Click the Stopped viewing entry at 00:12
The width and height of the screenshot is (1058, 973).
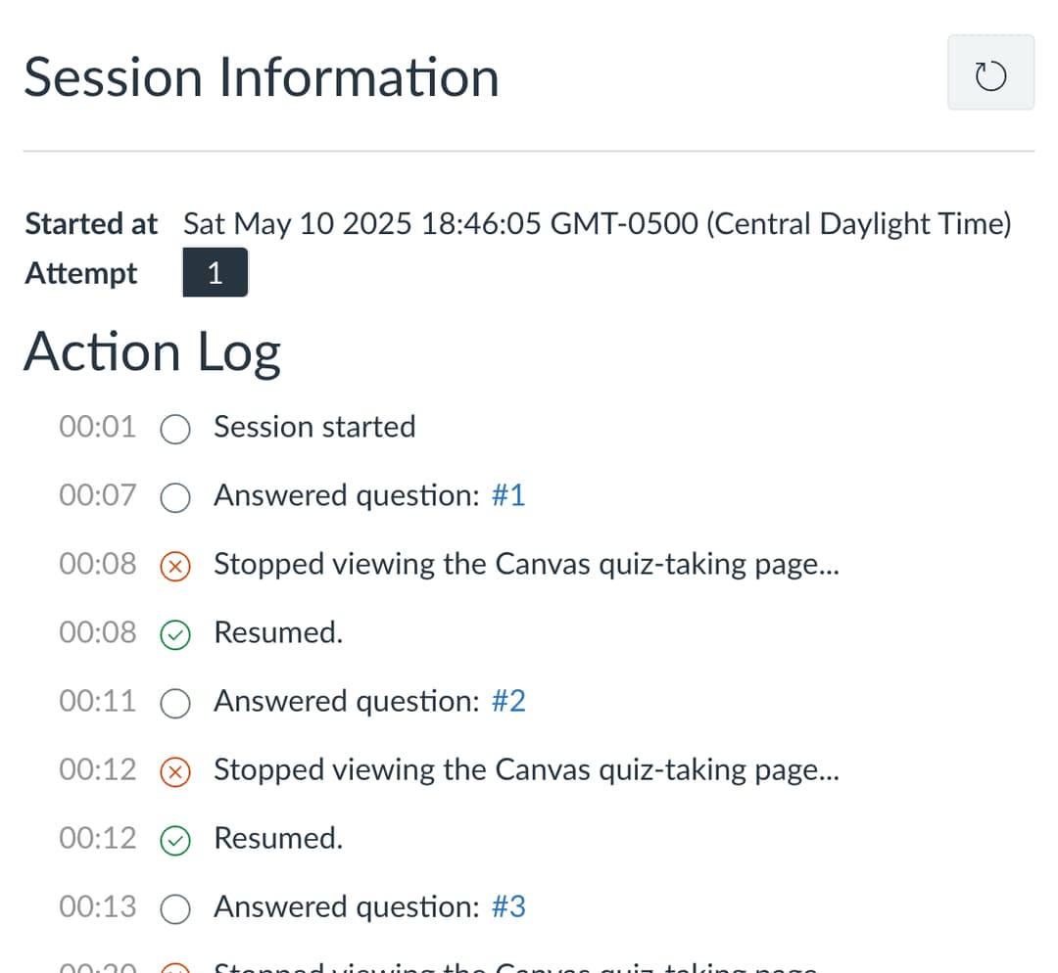[x=526, y=769]
